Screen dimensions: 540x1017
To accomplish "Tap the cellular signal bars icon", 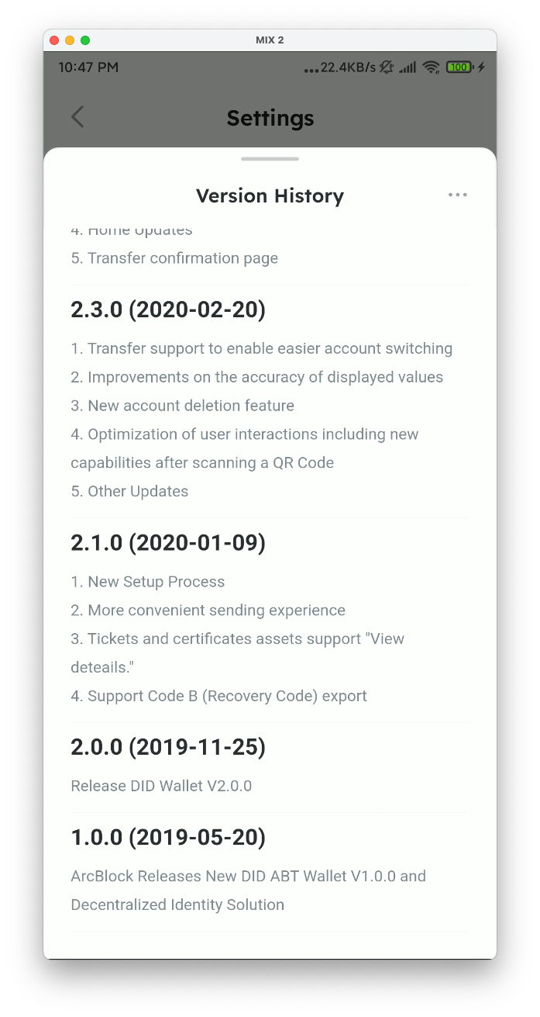I will coord(408,67).
